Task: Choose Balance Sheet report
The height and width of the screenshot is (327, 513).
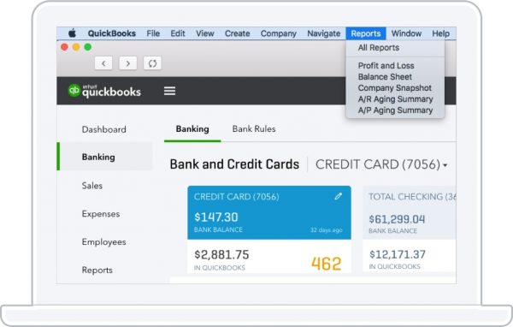Action: pyautogui.click(x=385, y=77)
